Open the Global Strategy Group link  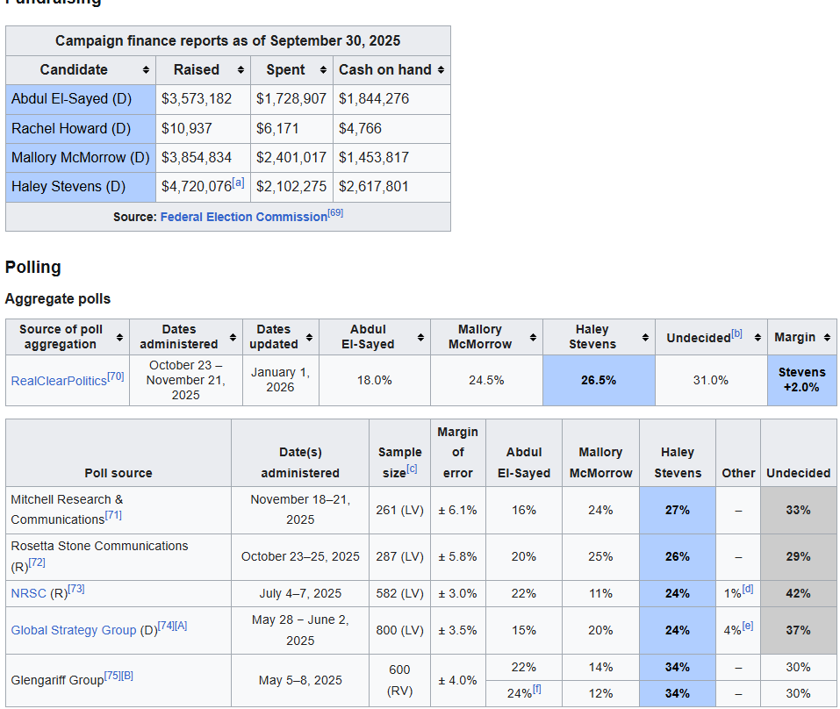(x=74, y=630)
